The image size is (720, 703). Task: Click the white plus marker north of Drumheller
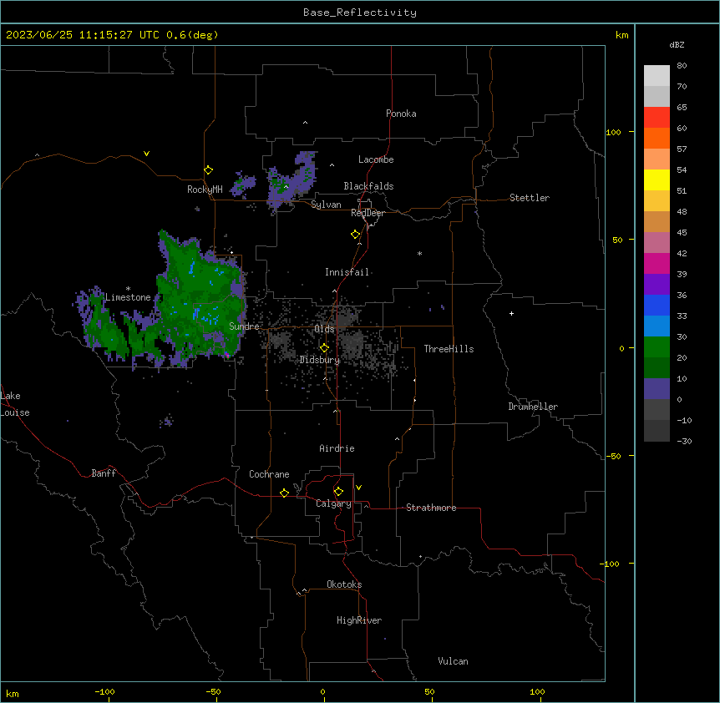coord(511,313)
